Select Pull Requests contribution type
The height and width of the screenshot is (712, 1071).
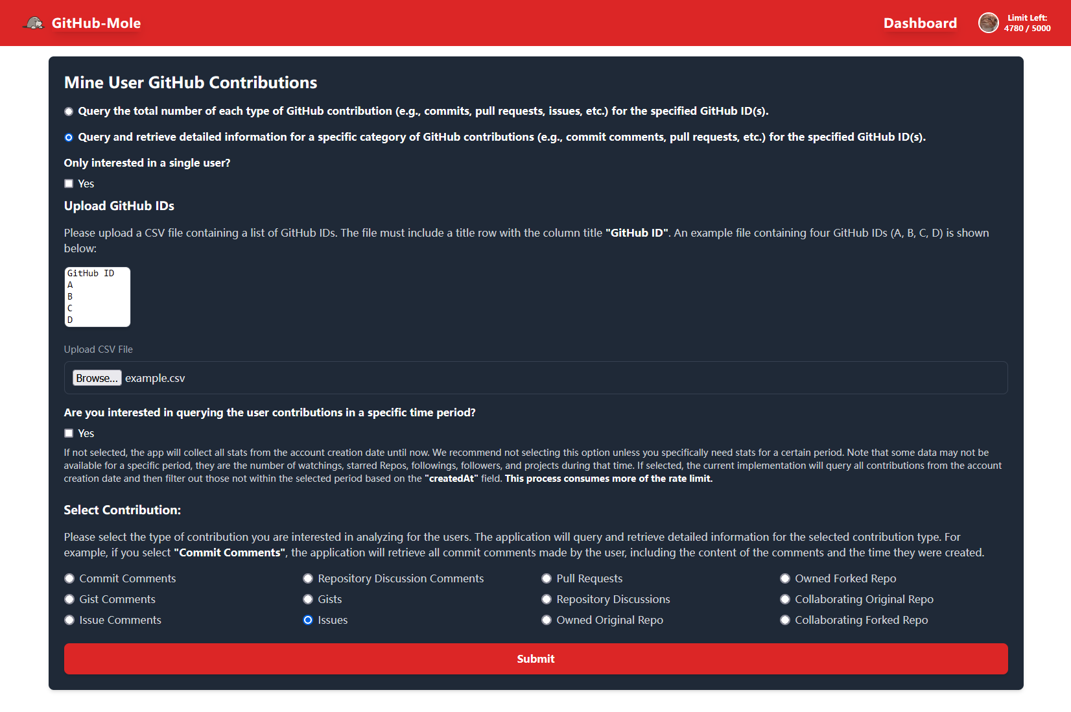point(547,578)
